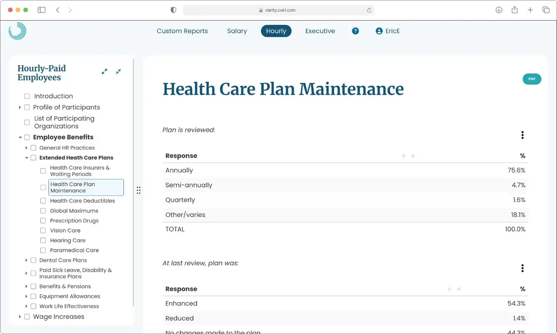Export the report with the PDF button
The image size is (557, 334).
point(531,79)
